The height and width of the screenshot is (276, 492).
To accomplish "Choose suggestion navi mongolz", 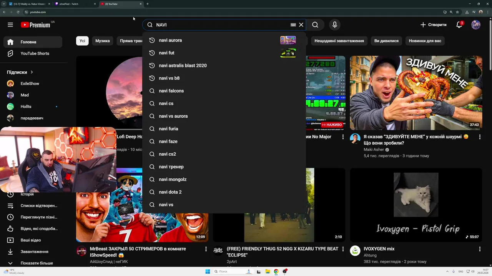I will (224, 179).
